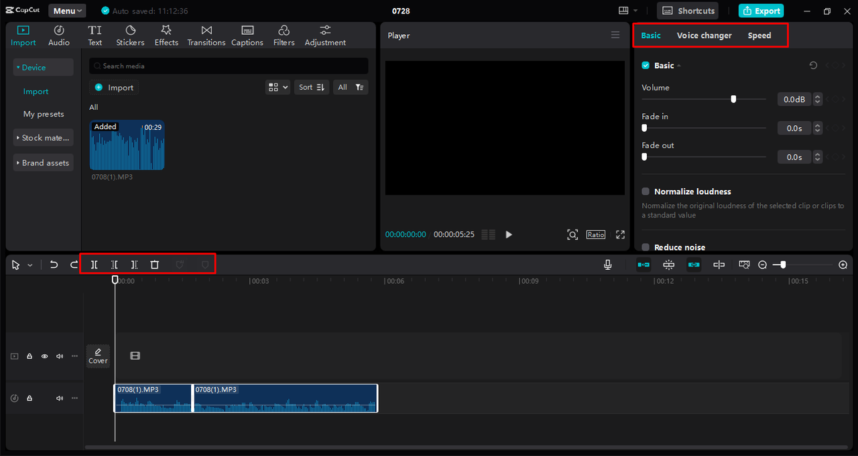Lock the video track
Viewport: 858px width, 456px height.
coord(29,356)
